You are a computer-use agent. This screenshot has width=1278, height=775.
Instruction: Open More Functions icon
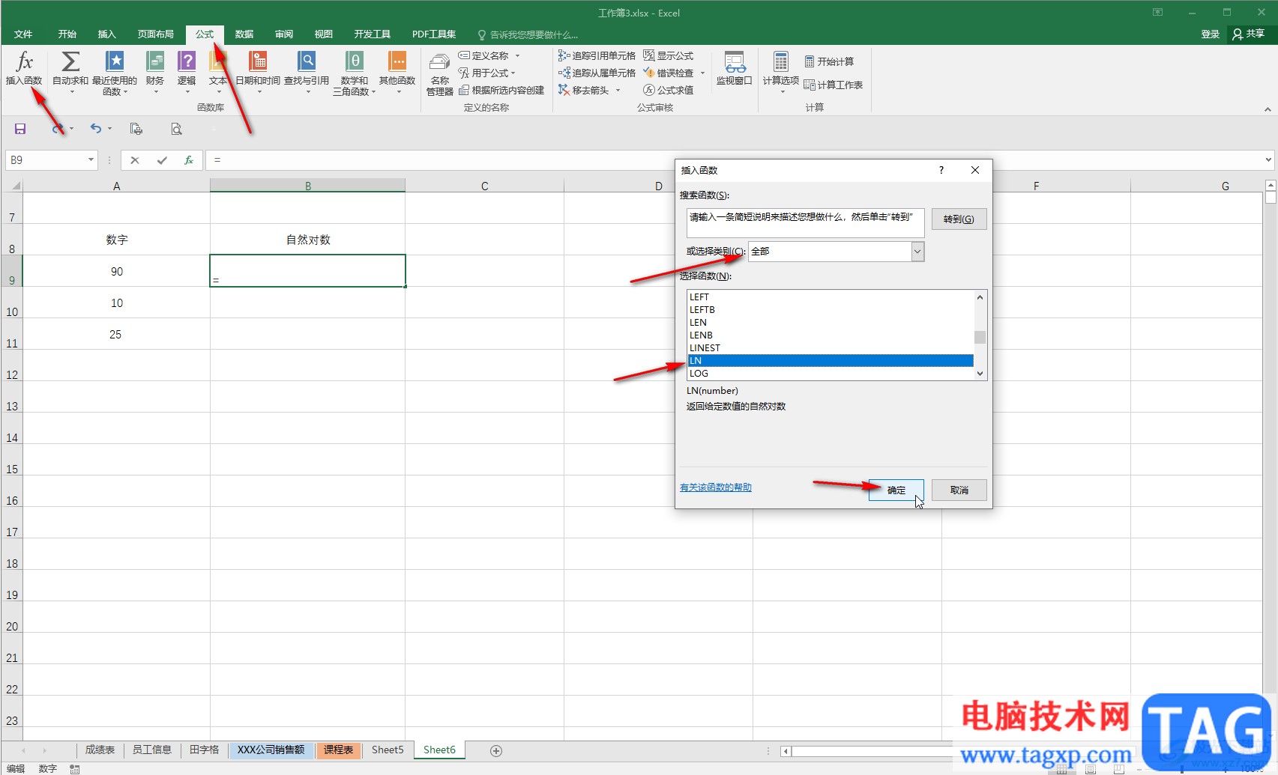point(397,61)
